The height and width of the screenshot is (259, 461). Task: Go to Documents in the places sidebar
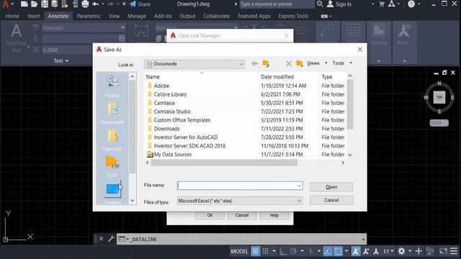click(112, 113)
